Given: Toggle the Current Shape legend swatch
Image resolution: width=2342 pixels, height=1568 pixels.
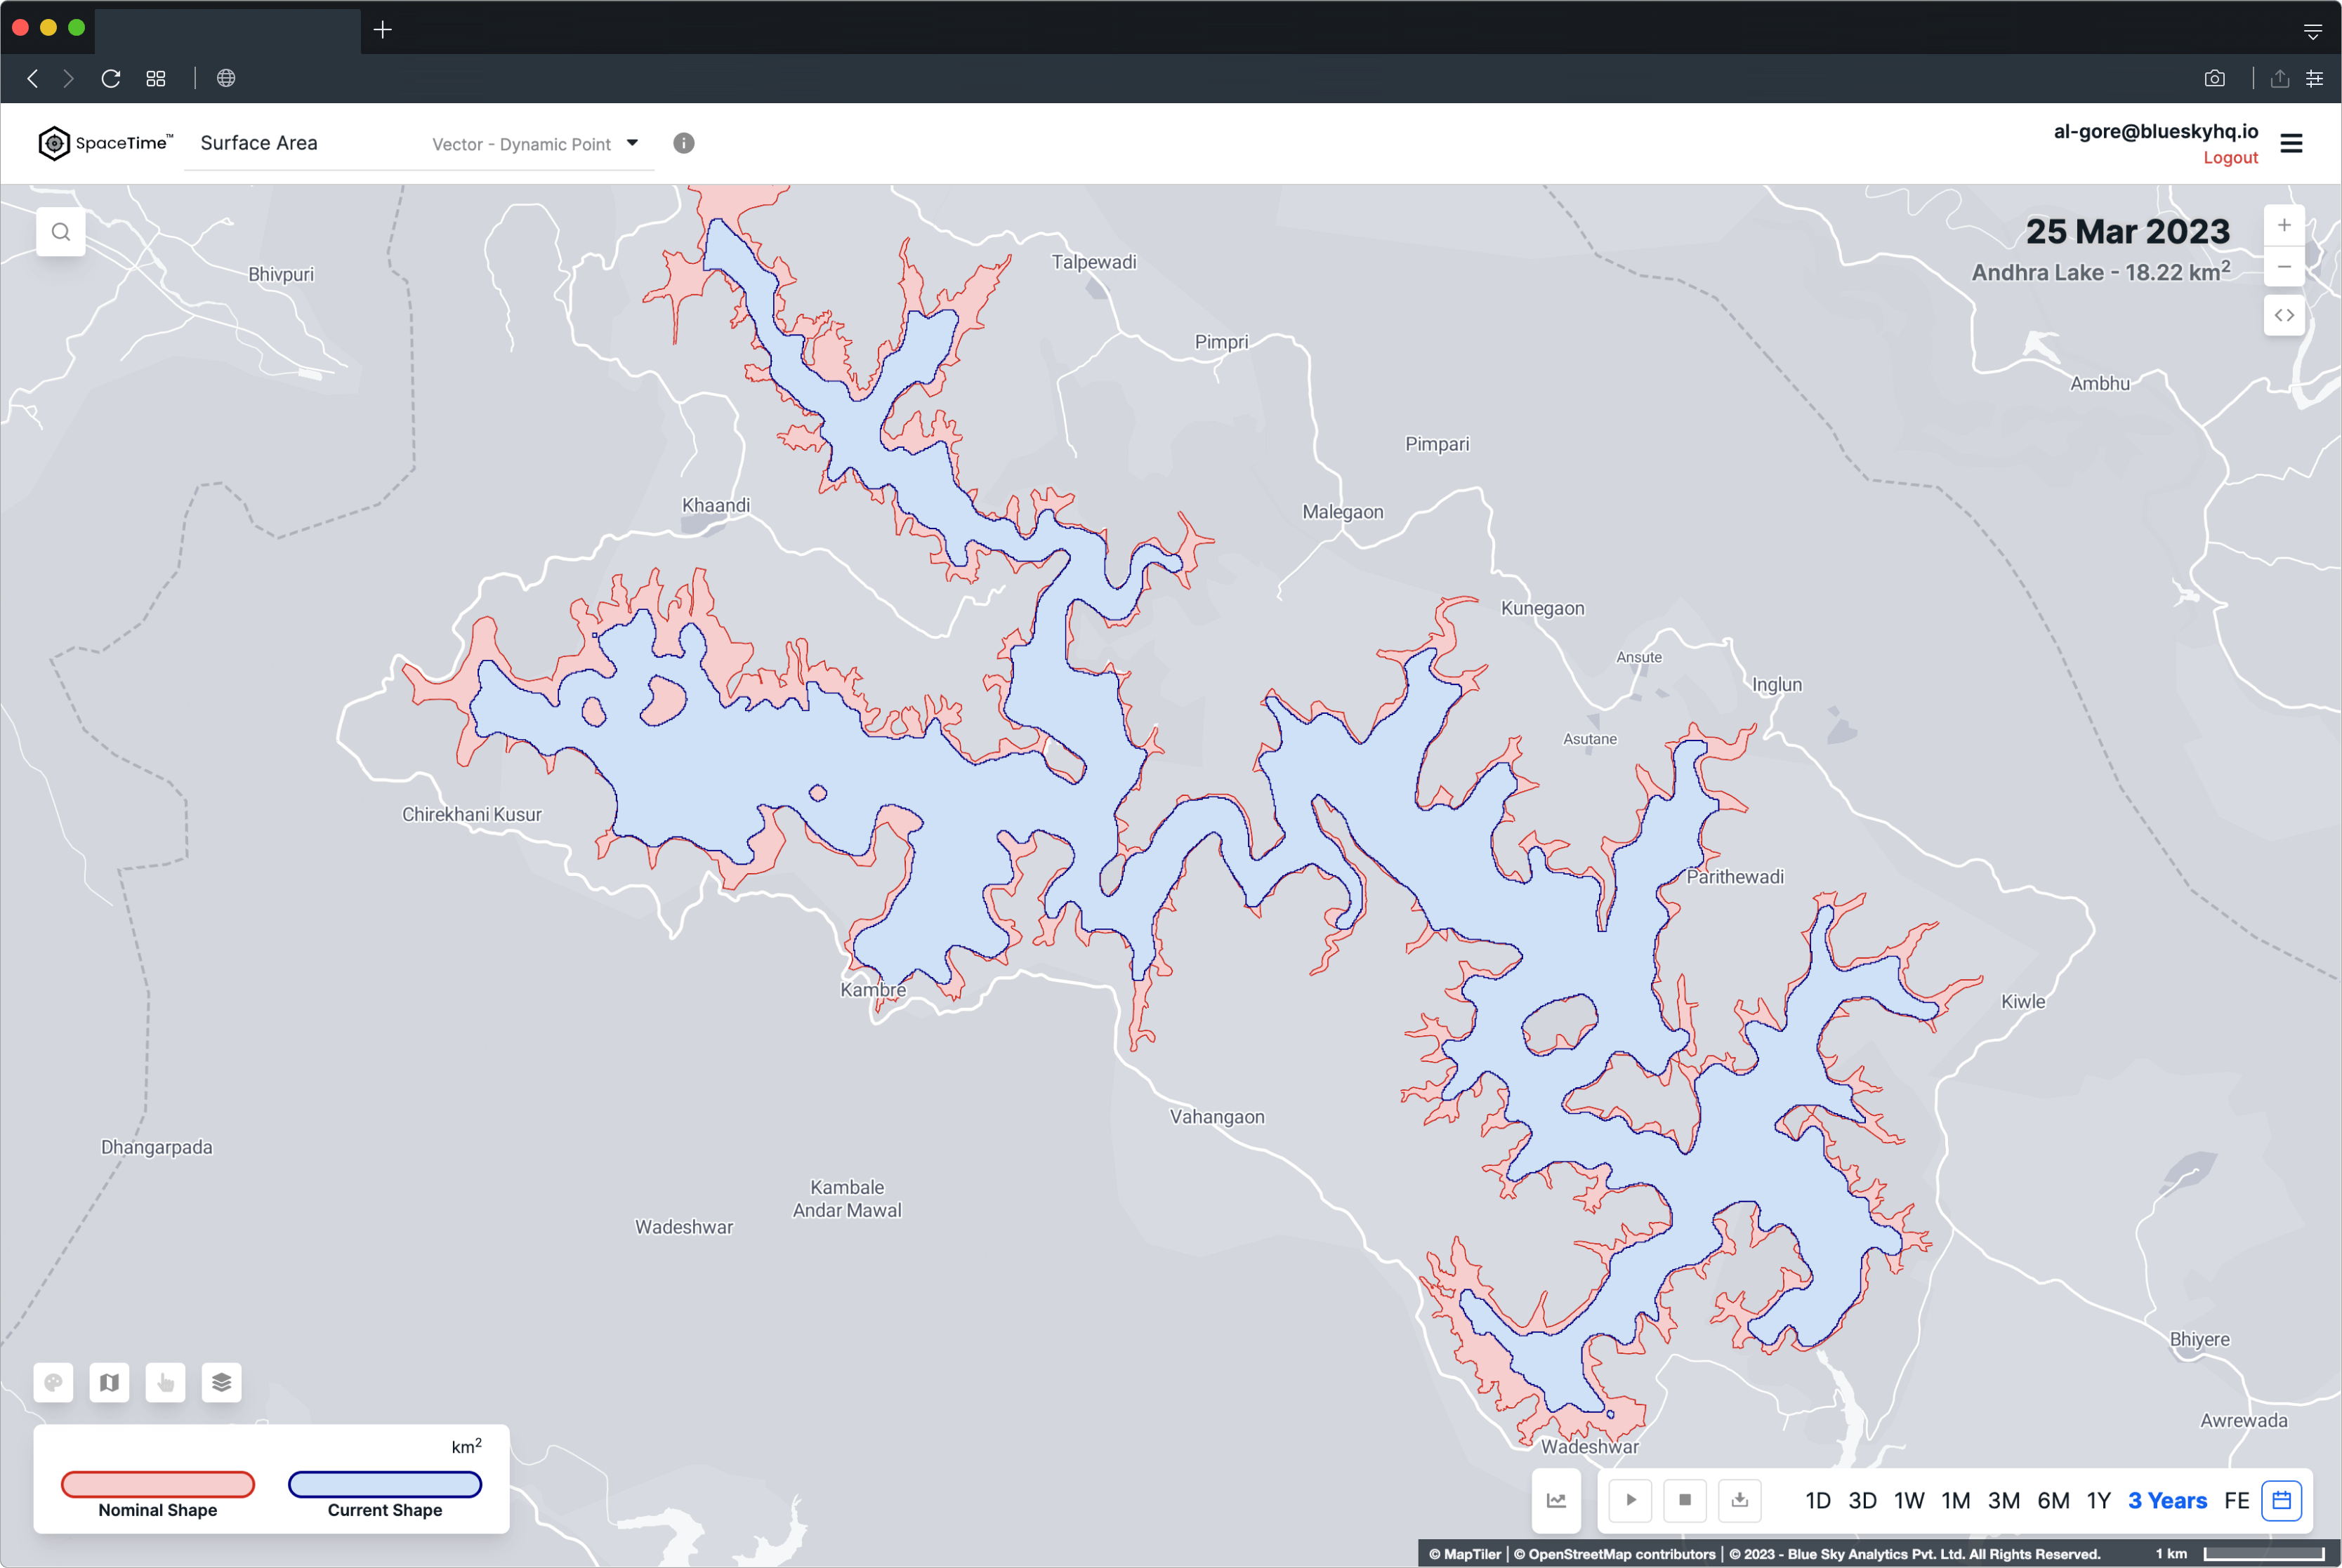Looking at the screenshot, I should point(385,1484).
